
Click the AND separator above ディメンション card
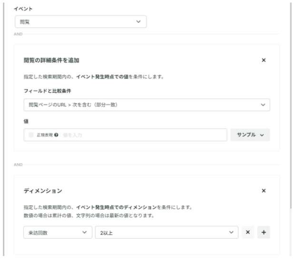click(x=19, y=165)
